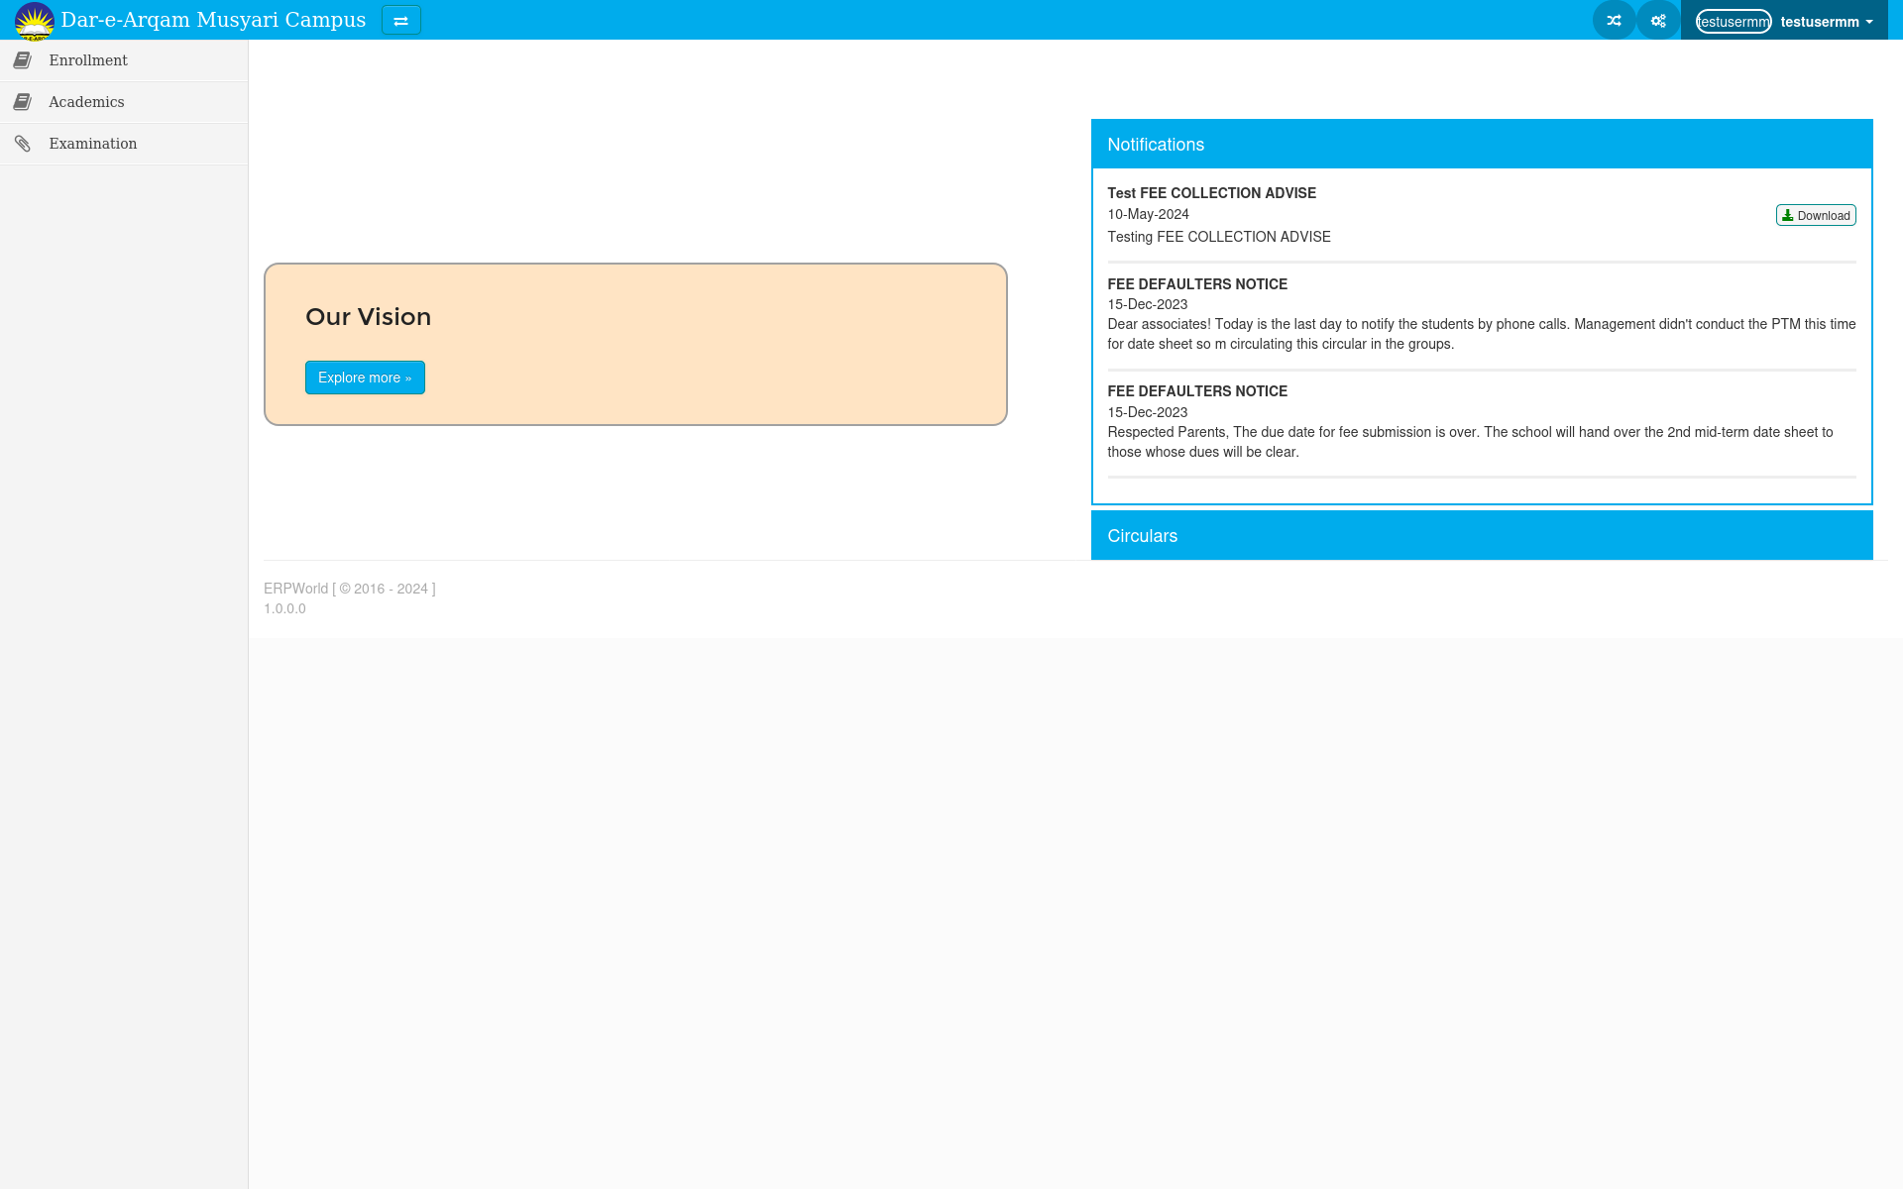The height and width of the screenshot is (1189, 1903).
Task: Select Enrollment in the side menu
Action: [87, 60]
